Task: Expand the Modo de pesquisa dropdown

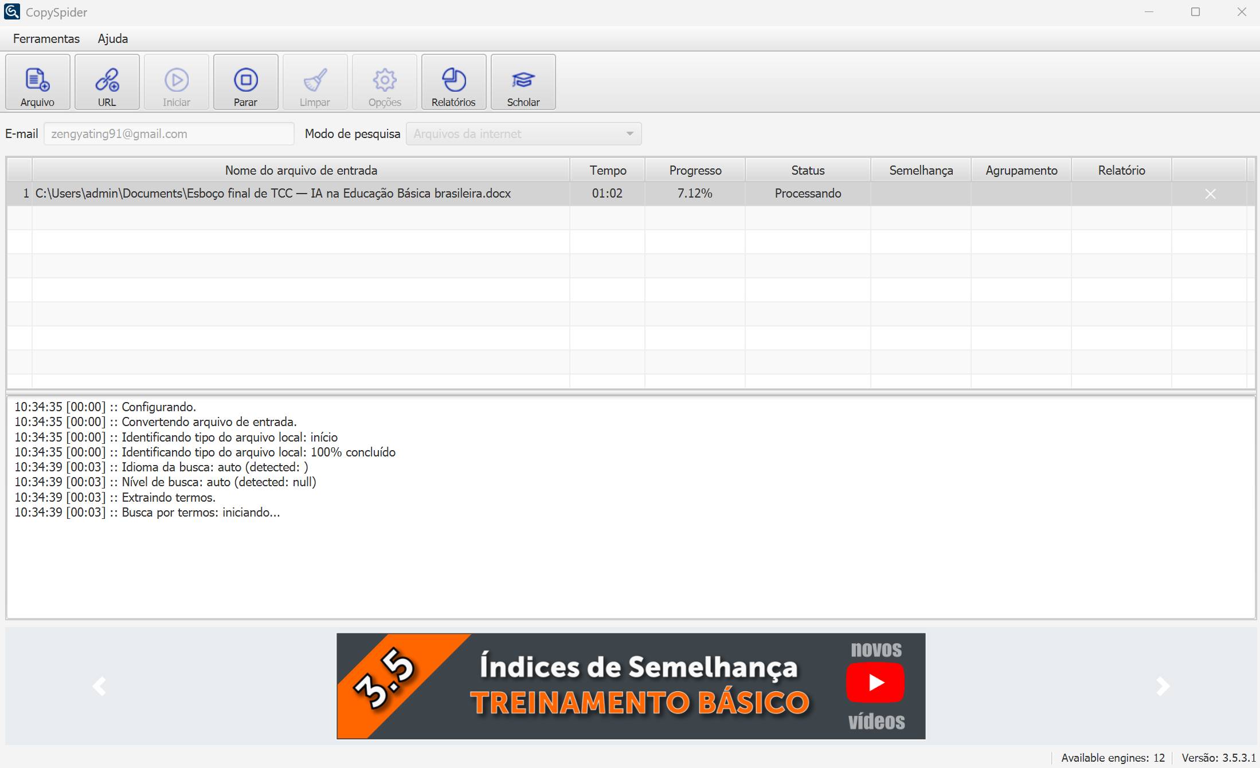Action: click(524, 133)
